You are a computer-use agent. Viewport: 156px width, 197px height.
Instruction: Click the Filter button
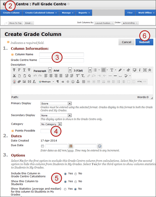[130, 13]
